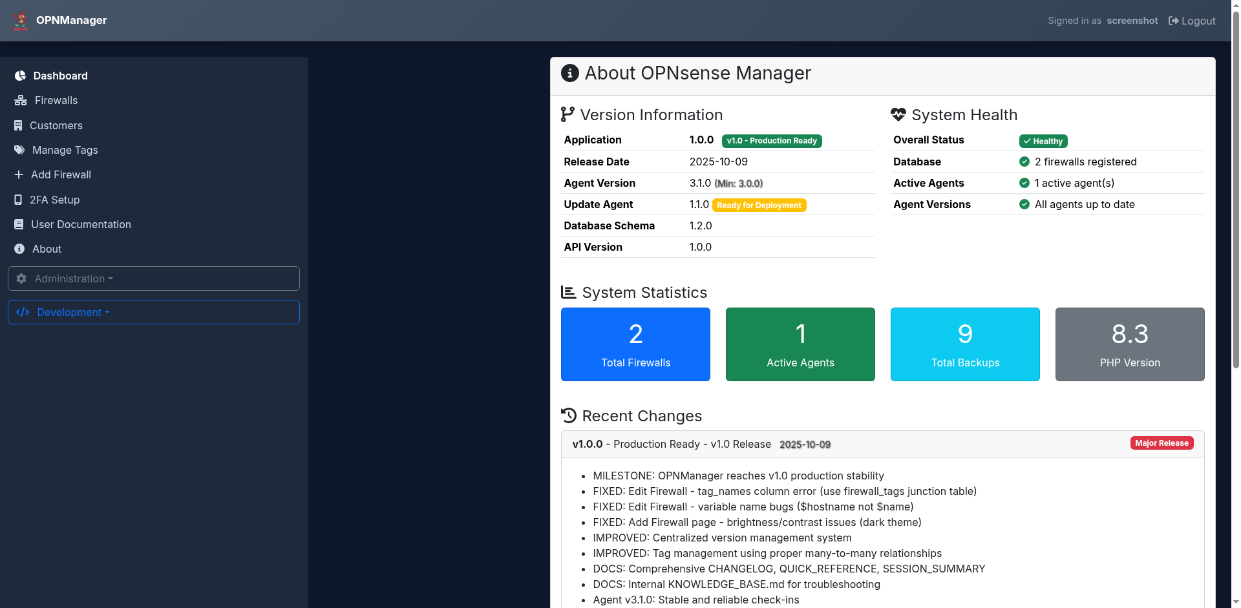The width and height of the screenshot is (1241, 608).
Task: Click the Ready for Deployment badge
Action: click(x=759, y=205)
